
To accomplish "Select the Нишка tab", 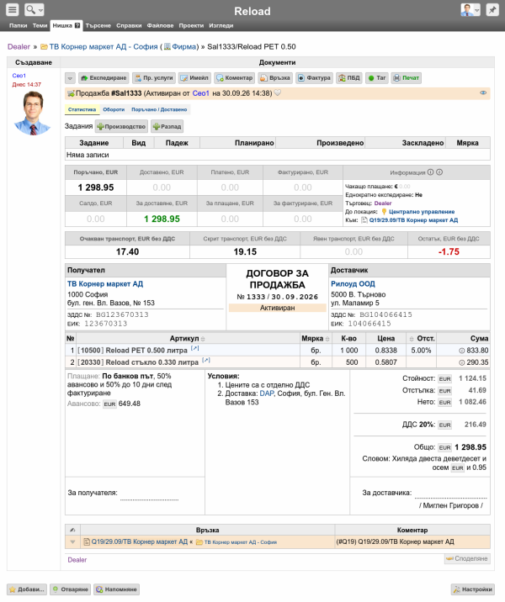I will click(66, 25).
